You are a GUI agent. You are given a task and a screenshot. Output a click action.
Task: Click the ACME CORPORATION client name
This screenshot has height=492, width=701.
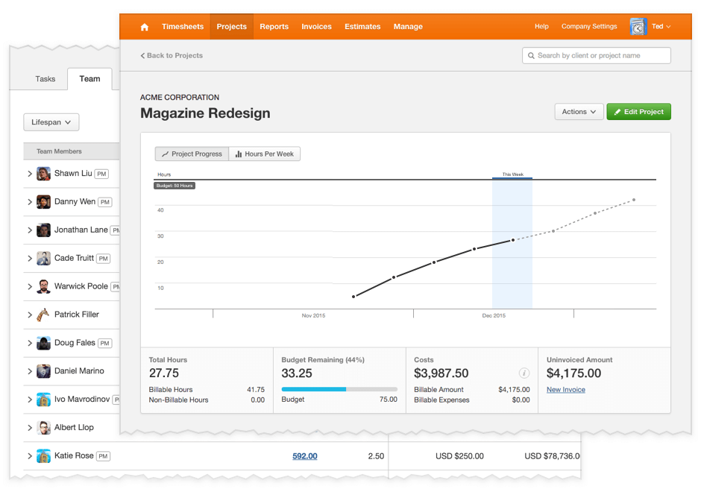180,98
